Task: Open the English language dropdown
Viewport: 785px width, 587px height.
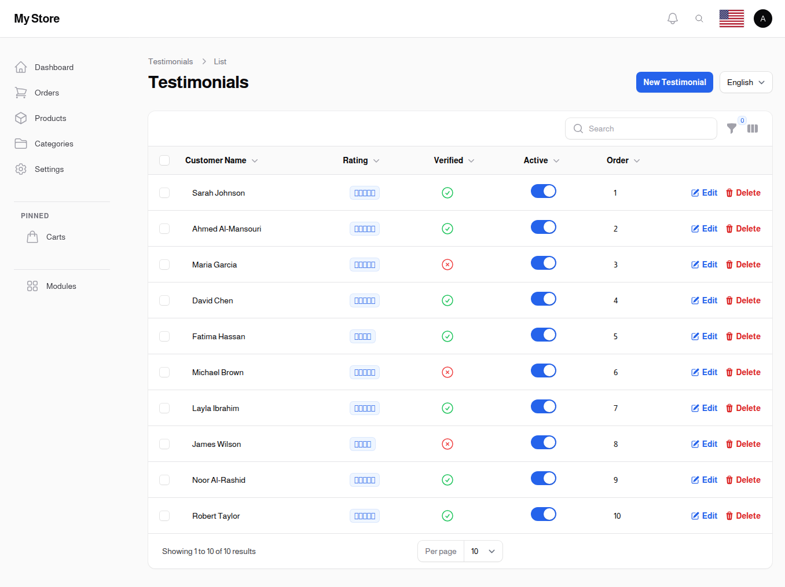Action: [746, 82]
